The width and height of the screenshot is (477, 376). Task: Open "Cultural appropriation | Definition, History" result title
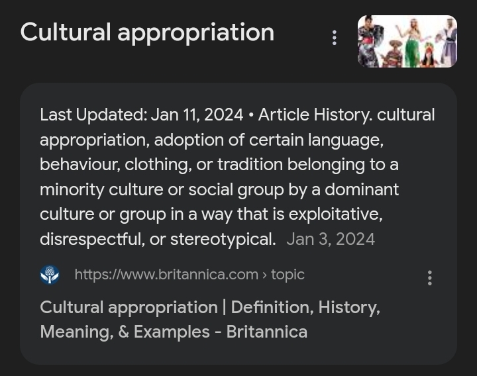pos(209,308)
